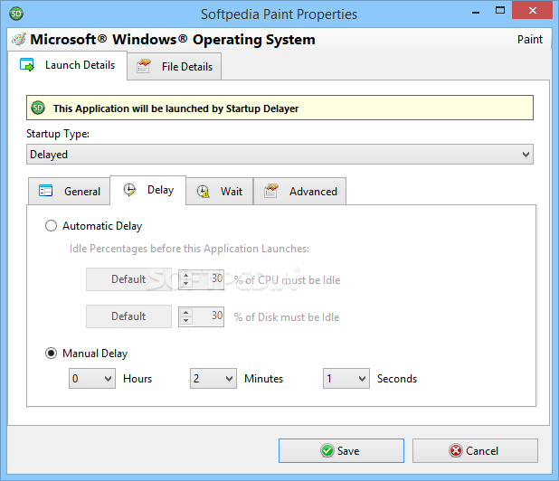Image resolution: width=559 pixels, height=481 pixels.
Task: Click the Paint label at top right
Action: click(x=530, y=39)
